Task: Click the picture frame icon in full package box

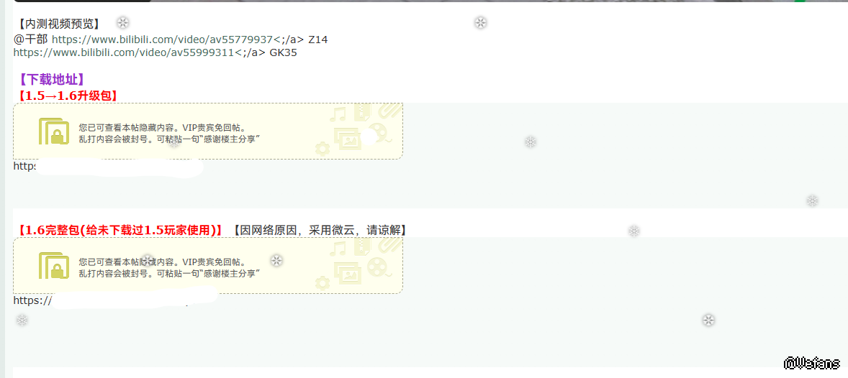Action: 348,272
